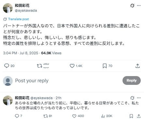
Task: Click the Grok icon on the reply post
Action: (x=132, y=98)
